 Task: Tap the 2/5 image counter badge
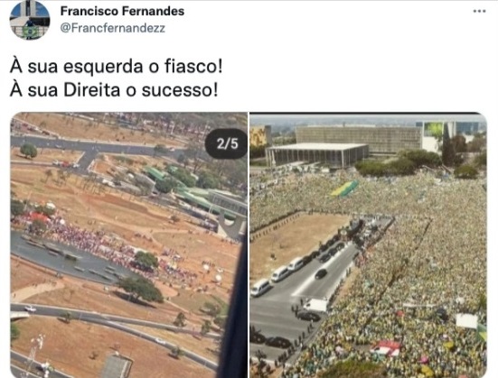pos(227,143)
